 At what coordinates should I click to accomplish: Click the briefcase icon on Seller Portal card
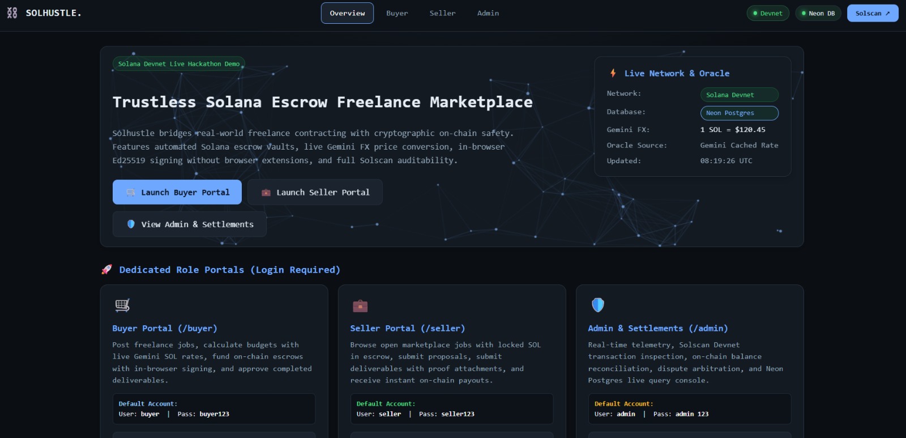coord(360,306)
